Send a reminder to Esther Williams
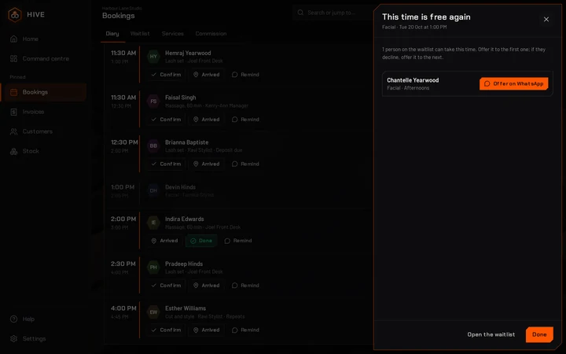This screenshot has height=354, width=566. tap(245, 330)
